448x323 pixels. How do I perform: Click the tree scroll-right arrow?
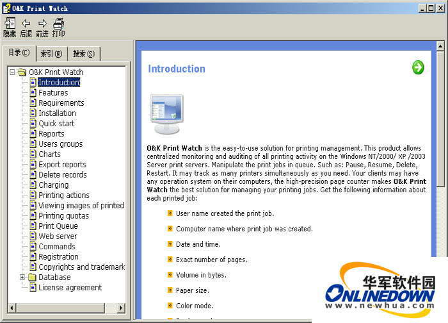121,308
